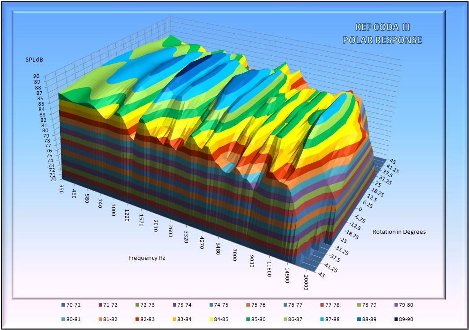Click the 7000 frequency axis label
469x330 pixels.
[x=234, y=255]
